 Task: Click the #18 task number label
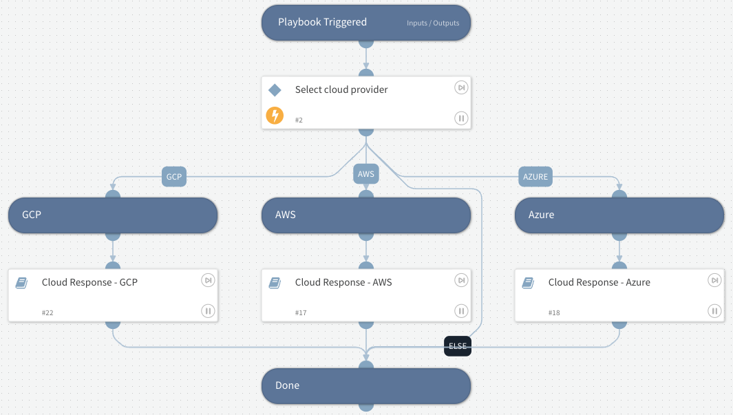coord(554,312)
